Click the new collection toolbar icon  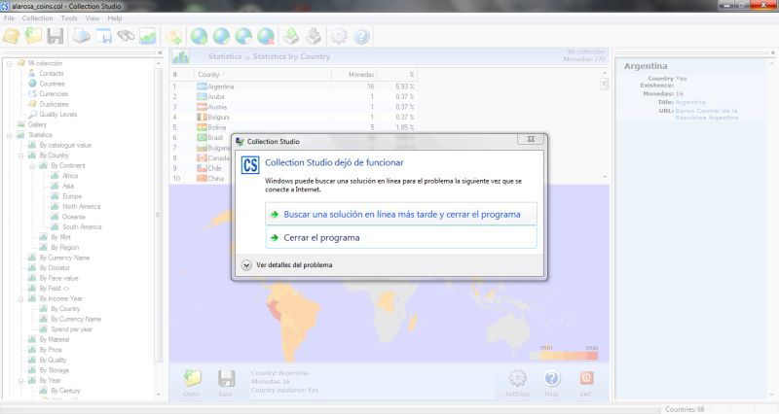[x=11, y=36]
